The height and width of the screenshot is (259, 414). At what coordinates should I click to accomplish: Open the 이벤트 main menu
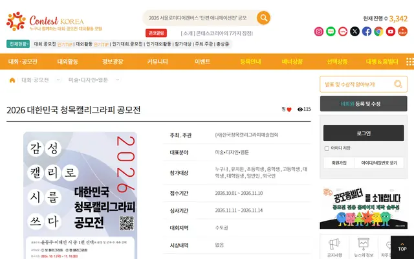pyautogui.click(x=202, y=62)
